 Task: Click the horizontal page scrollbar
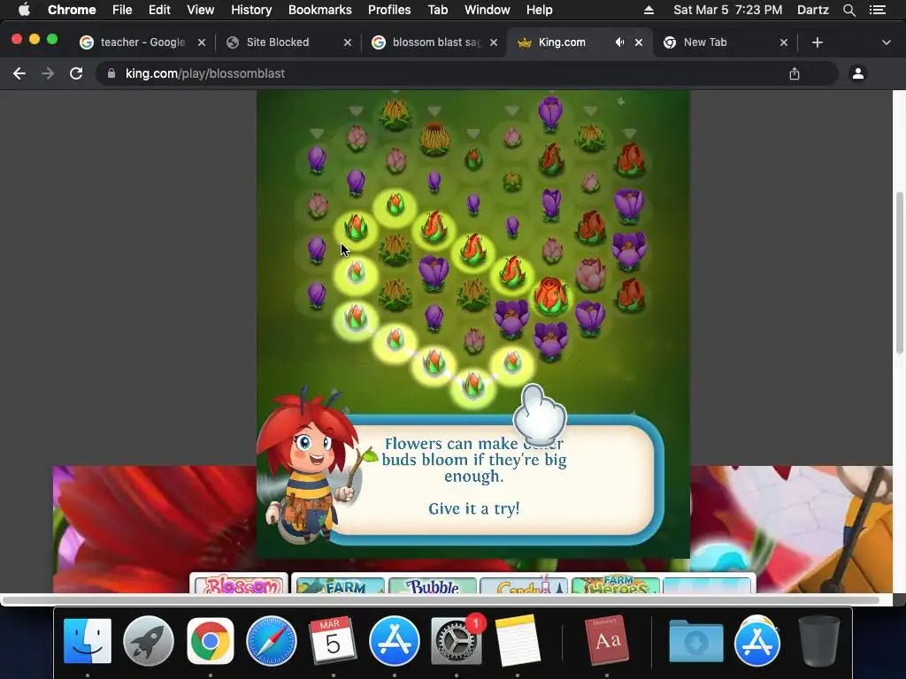439,600
